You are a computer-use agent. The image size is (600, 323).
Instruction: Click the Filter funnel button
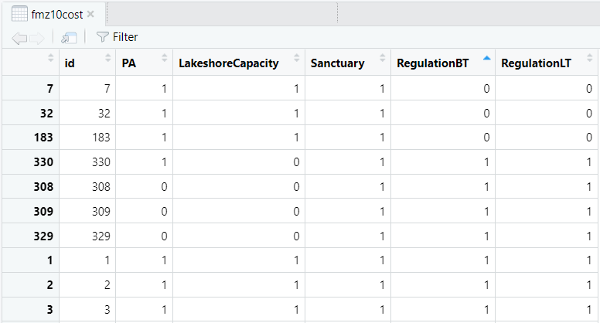[117, 37]
